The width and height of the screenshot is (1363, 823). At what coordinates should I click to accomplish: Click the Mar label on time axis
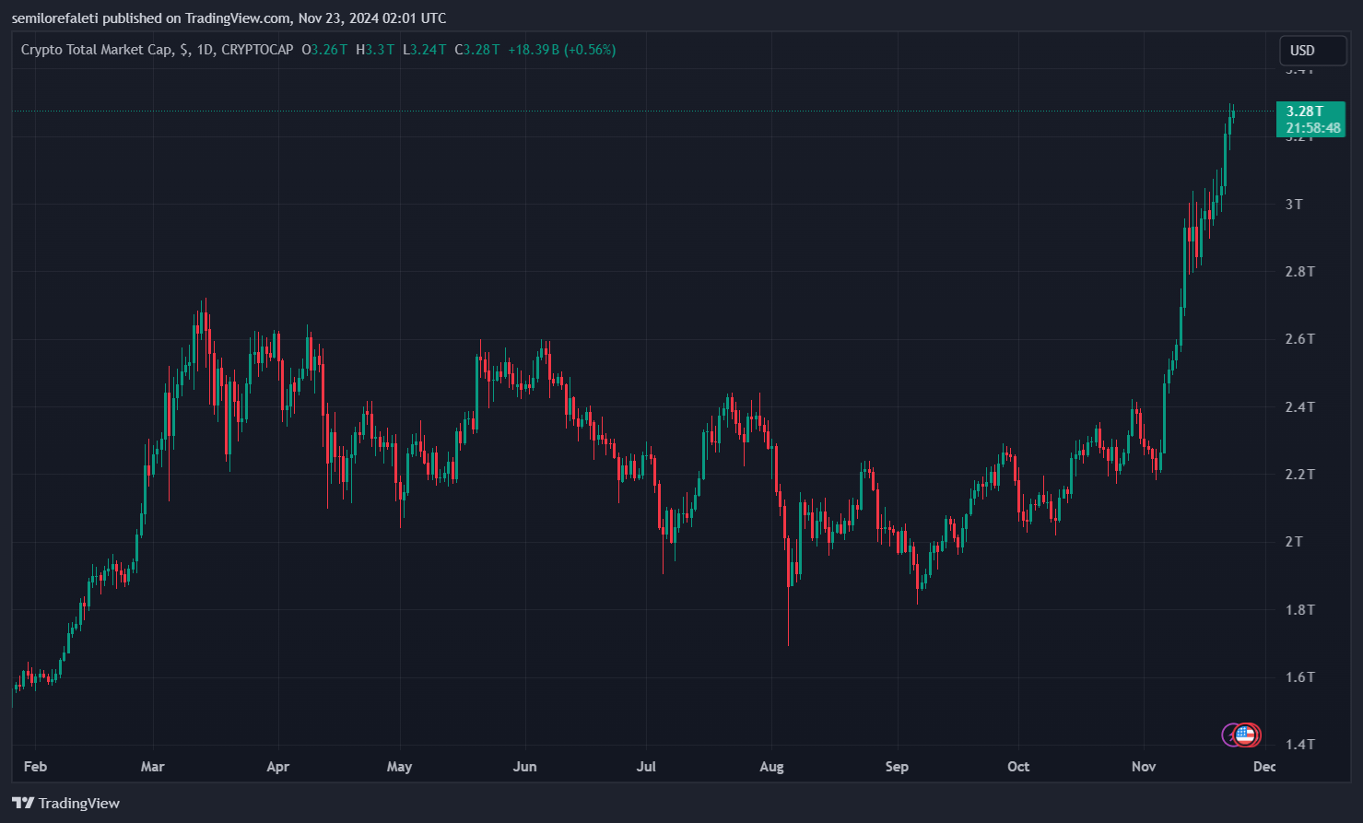coord(153,767)
